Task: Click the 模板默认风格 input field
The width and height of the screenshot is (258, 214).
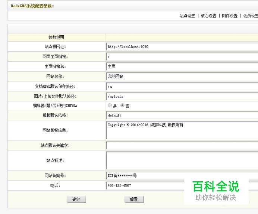Action: [x=182, y=115]
